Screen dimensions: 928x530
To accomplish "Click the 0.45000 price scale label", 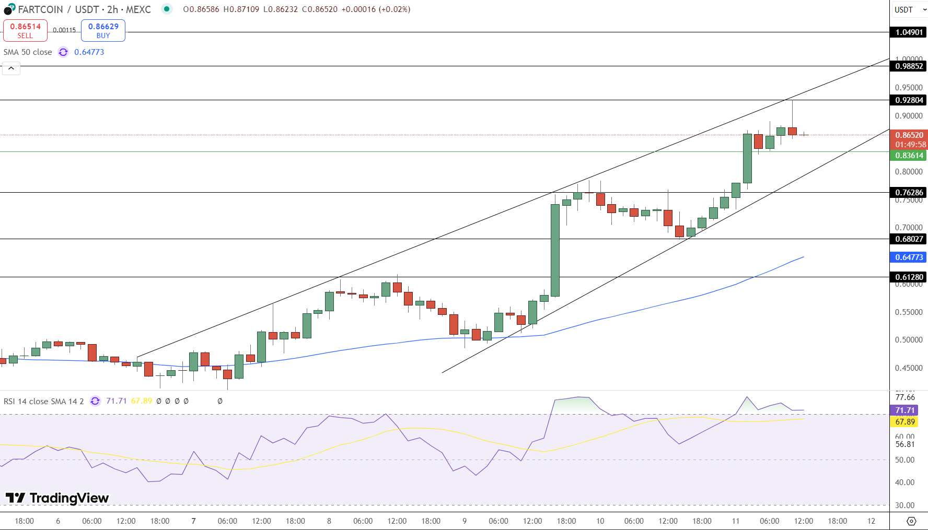I will click(909, 368).
